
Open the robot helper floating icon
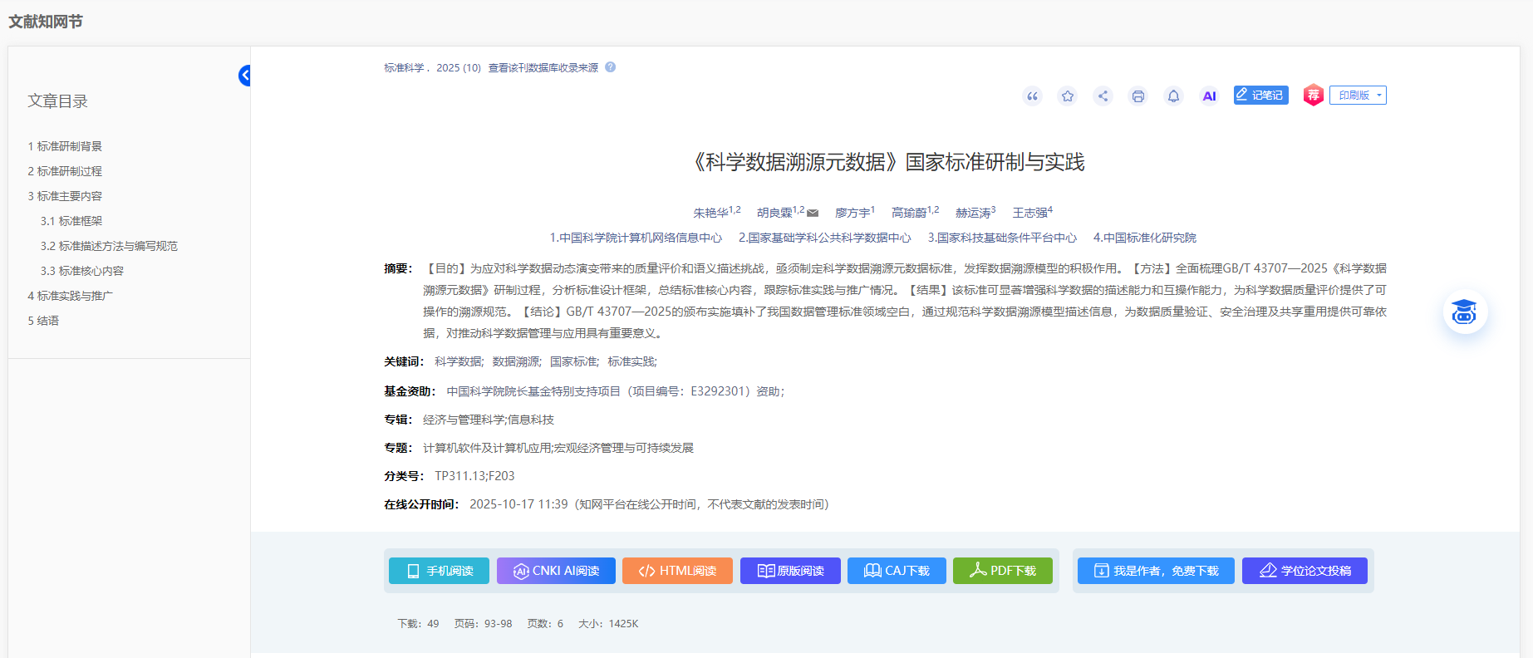(x=1464, y=312)
